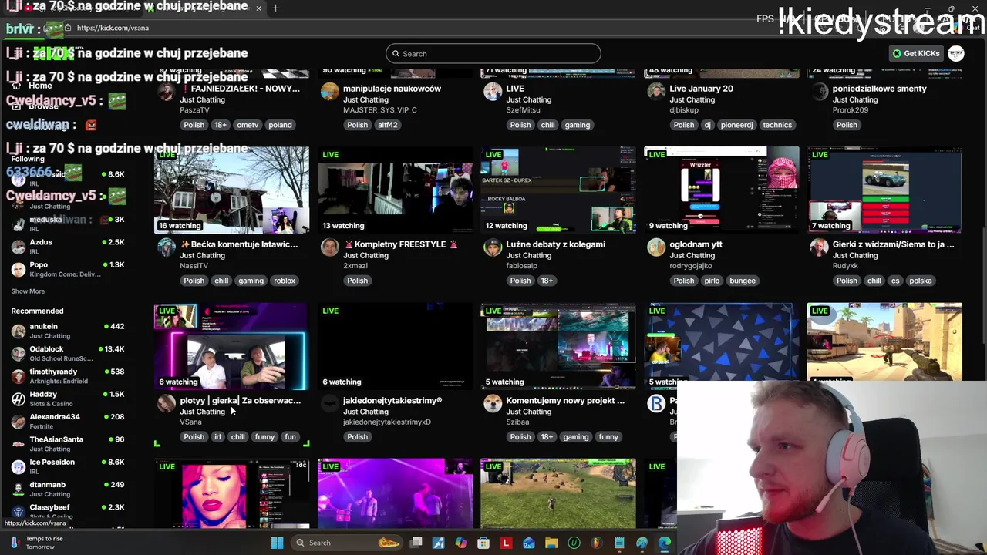Filter by the roblox tag
The height and width of the screenshot is (555, 987).
coord(284,281)
